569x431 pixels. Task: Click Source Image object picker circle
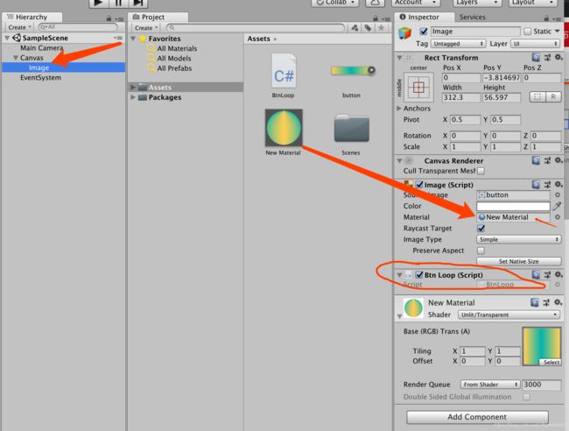tap(558, 195)
